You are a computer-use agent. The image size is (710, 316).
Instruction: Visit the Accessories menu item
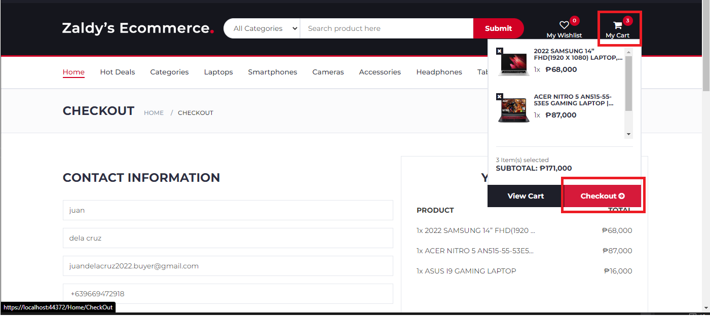point(380,72)
